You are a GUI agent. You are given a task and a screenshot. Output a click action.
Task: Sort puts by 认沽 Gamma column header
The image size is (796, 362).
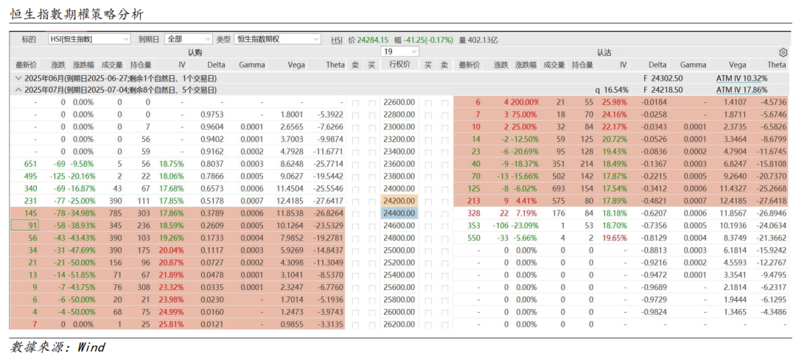click(x=694, y=65)
